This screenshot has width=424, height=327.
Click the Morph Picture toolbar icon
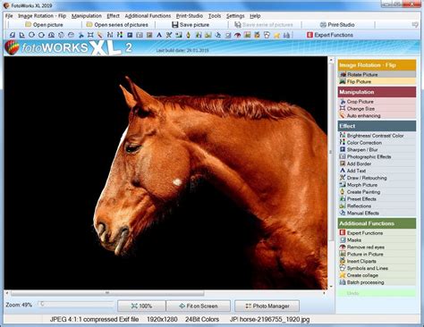pos(179,35)
